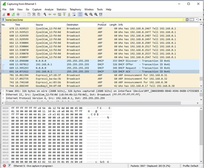Clear the display filter with X
The image size is (204, 168).
click(187, 20)
